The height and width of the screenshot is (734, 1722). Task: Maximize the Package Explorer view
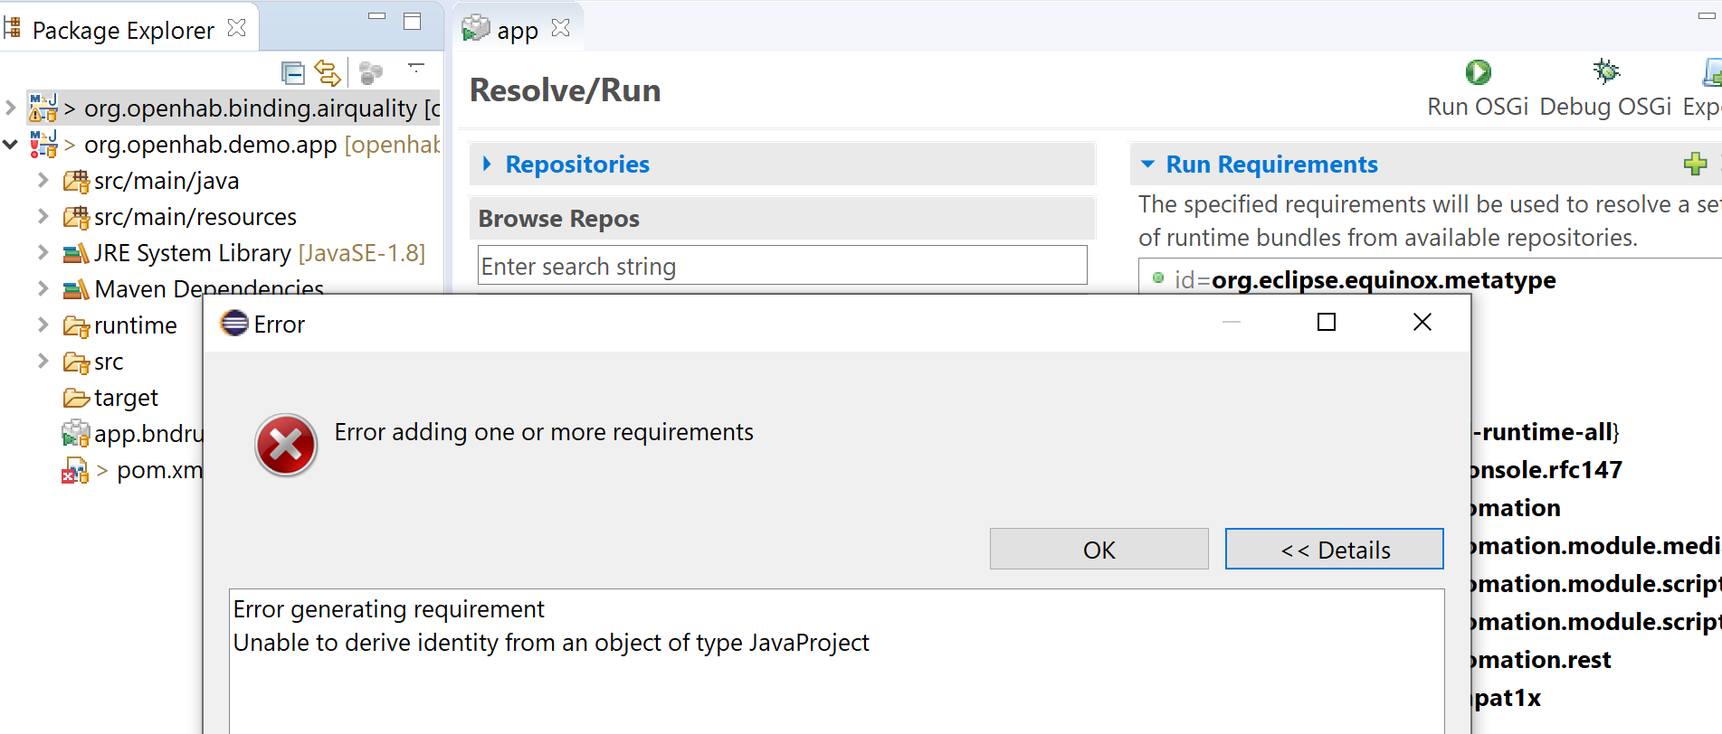pyautogui.click(x=413, y=22)
